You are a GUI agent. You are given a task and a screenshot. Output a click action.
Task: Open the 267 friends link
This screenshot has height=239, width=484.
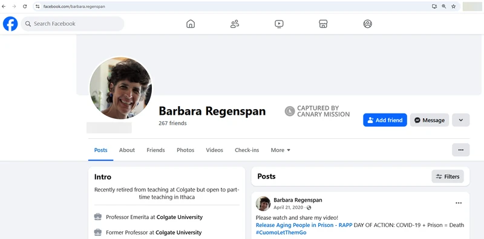click(x=172, y=123)
